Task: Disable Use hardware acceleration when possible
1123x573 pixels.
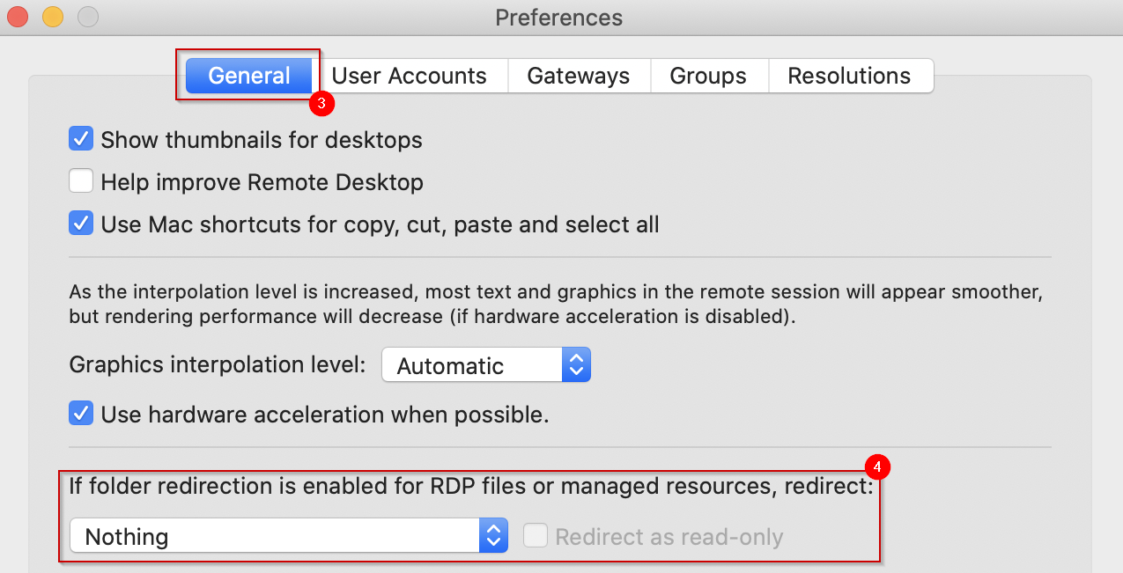Action: point(81,414)
